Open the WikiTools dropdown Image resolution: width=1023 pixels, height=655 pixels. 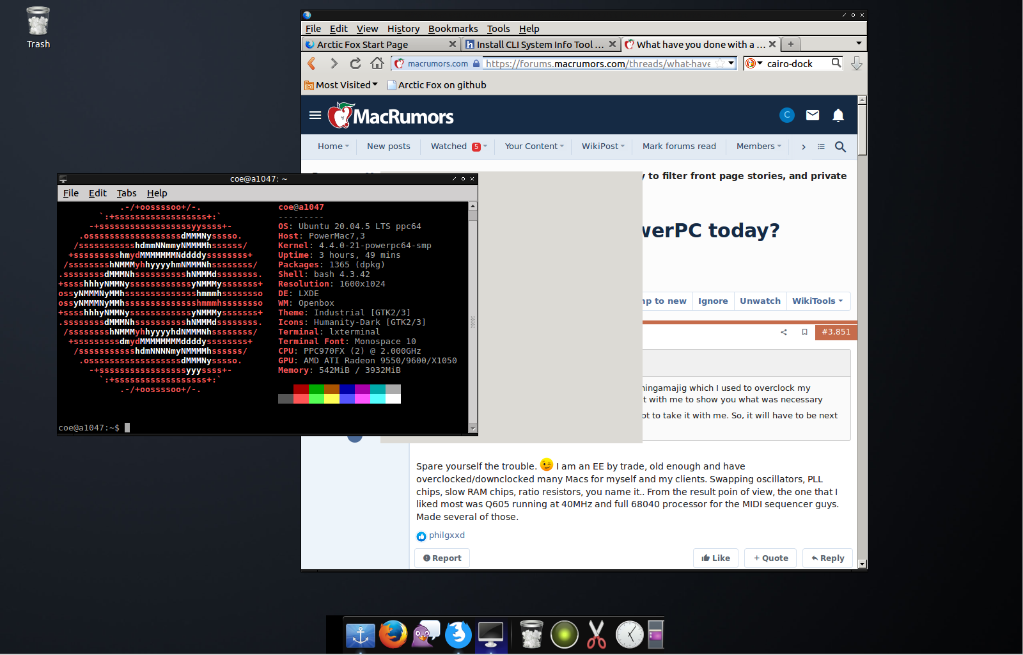click(x=818, y=301)
